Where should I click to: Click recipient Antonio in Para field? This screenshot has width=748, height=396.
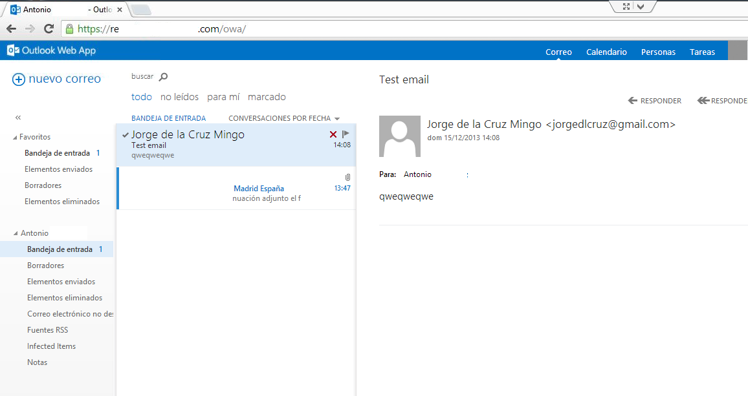[x=417, y=174]
